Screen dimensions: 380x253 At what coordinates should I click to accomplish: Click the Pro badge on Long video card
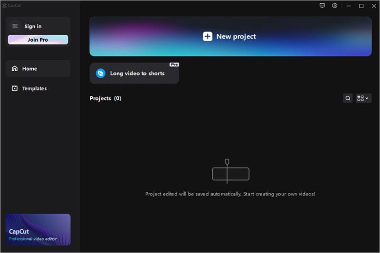pyautogui.click(x=174, y=65)
